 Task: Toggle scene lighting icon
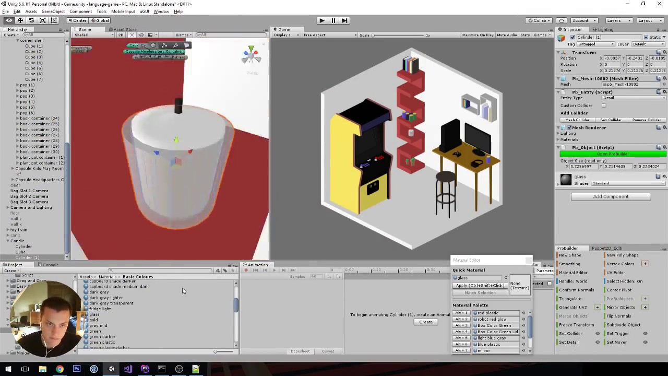coord(132,35)
